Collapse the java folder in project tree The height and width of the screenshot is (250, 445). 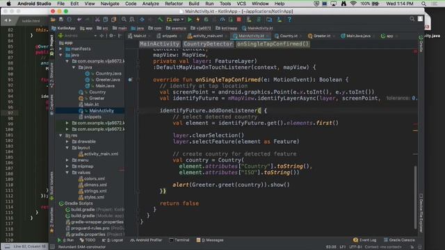60,55
